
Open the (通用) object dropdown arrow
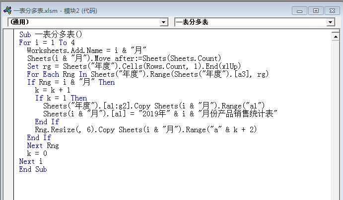coord(163,22)
